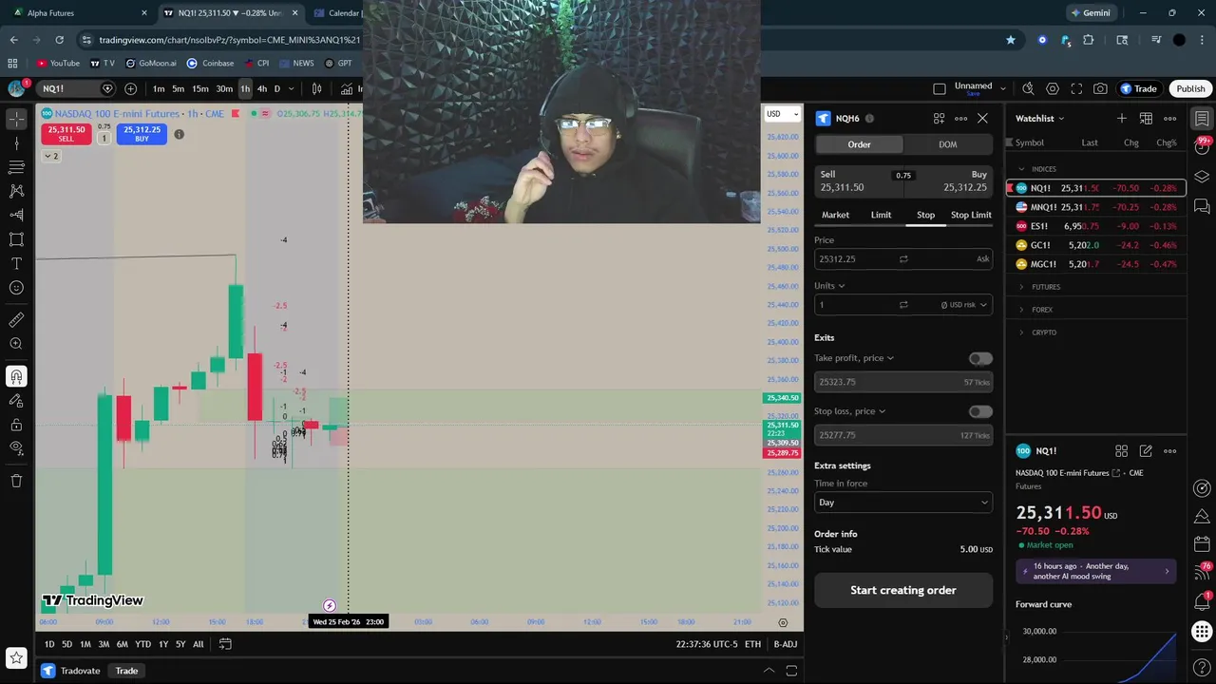This screenshot has width=1216, height=684.
Task: Open watchlist advanced view table icon
Action: pyautogui.click(x=1146, y=118)
